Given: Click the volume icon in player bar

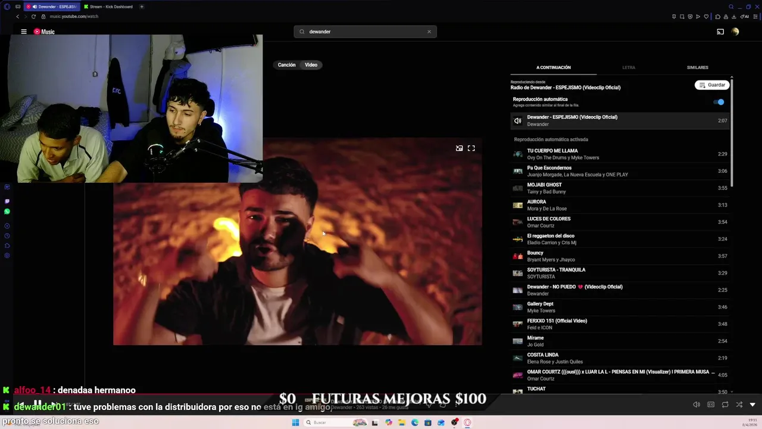Looking at the screenshot, I should (697, 405).
